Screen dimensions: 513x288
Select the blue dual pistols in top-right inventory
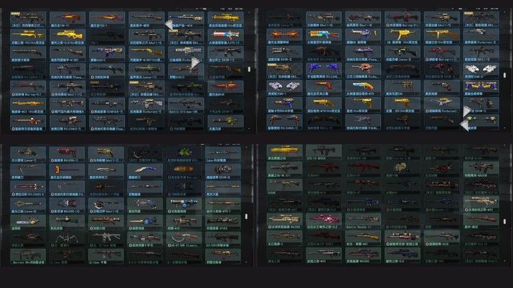[x=324, y=71]
